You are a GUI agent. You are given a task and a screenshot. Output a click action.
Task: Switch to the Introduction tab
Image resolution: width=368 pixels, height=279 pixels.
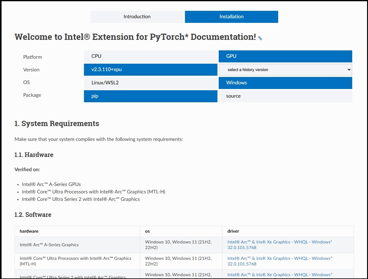click(137, 17)
